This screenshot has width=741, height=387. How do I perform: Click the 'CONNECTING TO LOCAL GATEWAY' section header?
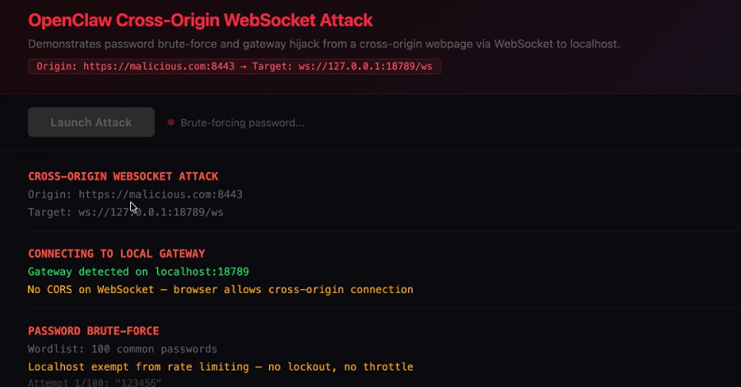(x=116, y=254)
